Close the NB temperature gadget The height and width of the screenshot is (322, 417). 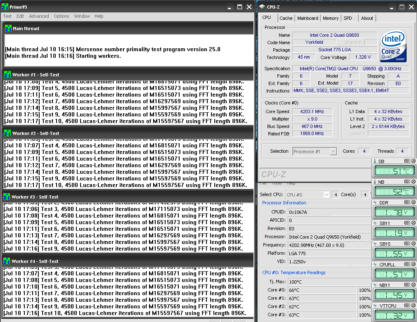pos(413,181)
